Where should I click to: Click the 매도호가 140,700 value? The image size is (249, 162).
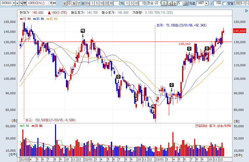click(92, 12)
